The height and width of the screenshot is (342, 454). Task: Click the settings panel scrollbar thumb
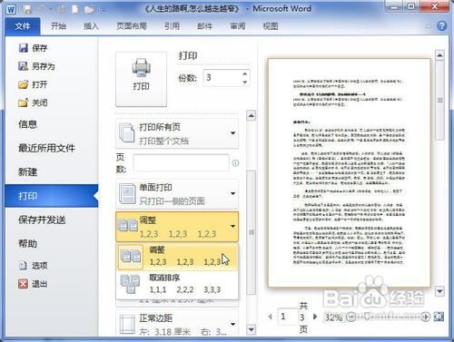click(252, 232)
